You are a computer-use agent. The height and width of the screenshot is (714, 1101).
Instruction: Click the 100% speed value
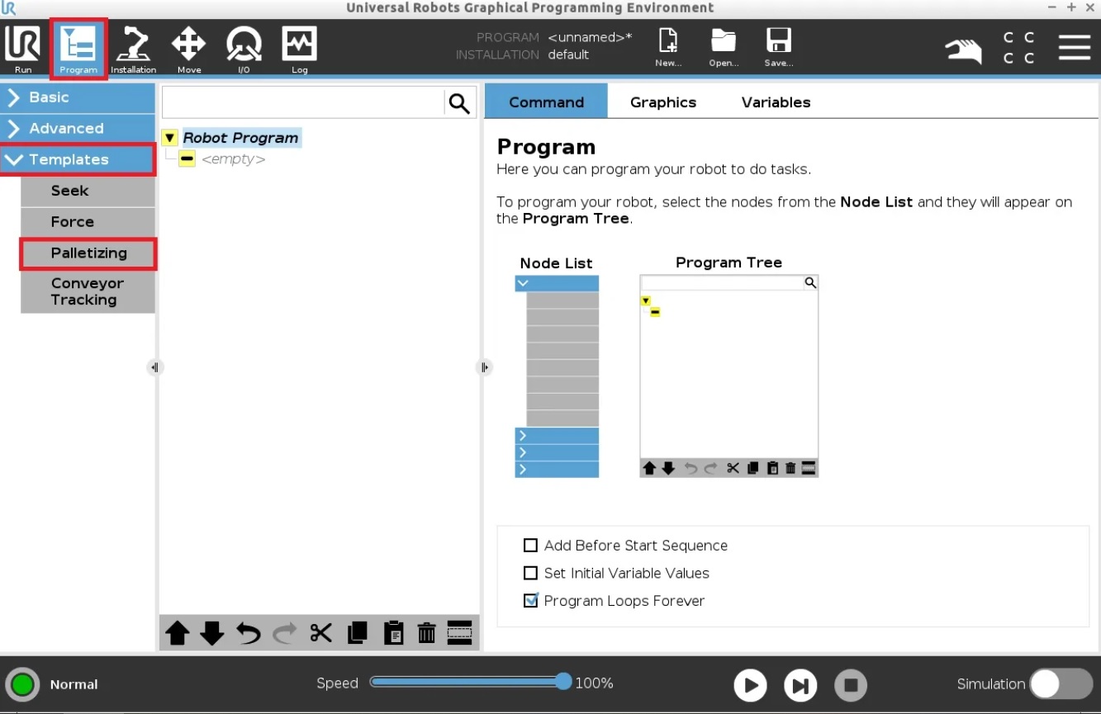[594, 683]
